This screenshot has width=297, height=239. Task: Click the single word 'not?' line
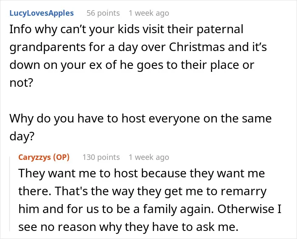click(x=21, y=83)
